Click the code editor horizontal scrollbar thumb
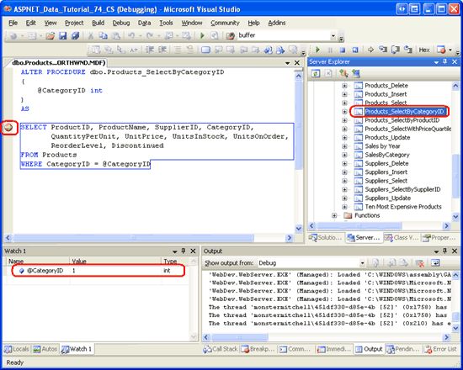463x370 pixels. point(134,238)
